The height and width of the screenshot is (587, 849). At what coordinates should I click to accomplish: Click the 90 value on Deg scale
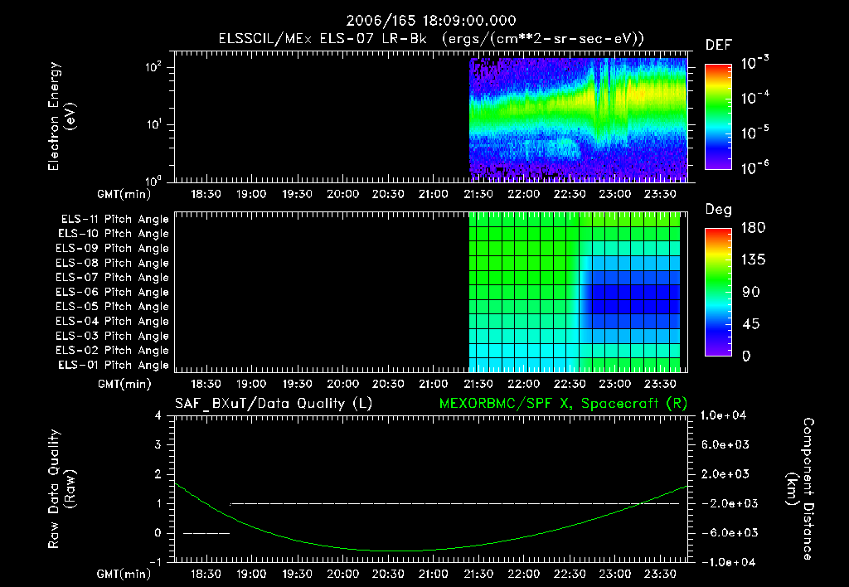coord(751,292)
